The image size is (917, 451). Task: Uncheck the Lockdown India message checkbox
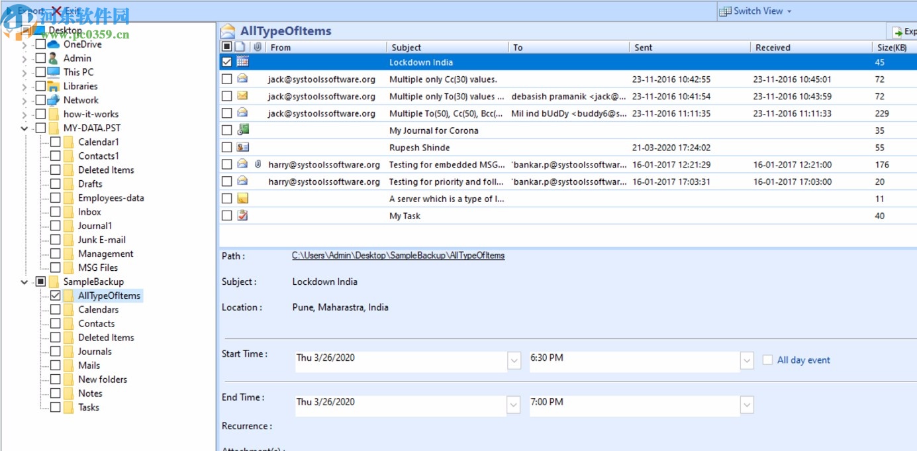228,62
